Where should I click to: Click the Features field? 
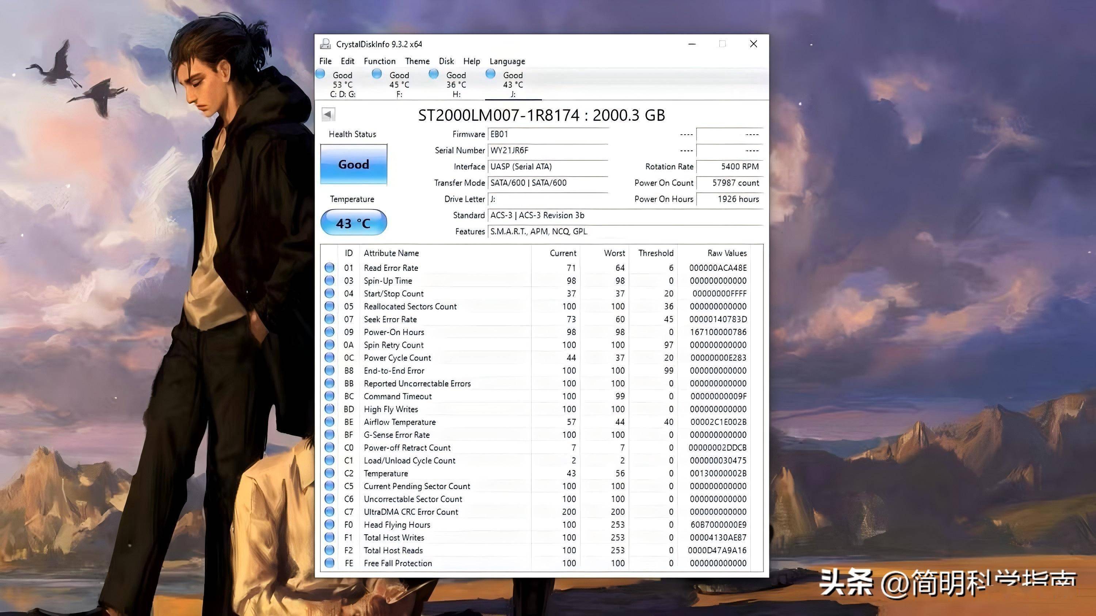(625, 232)
